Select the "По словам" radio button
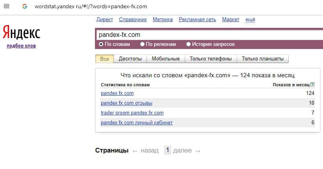Image resolution: width=323 pixels, height=169 pixels. point(101,44)
